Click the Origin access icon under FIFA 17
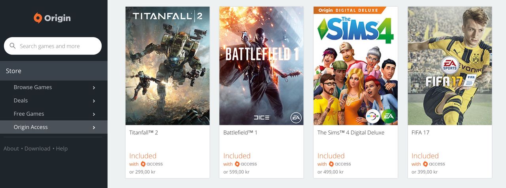The height and width of the screenshot is (188, 506). click(425, 164)
